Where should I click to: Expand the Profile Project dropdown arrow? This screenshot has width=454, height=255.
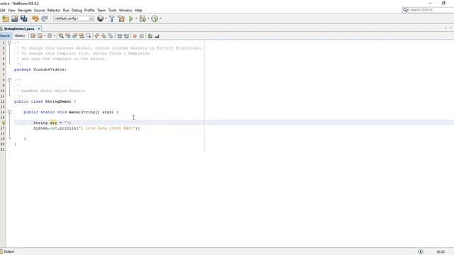161,18
